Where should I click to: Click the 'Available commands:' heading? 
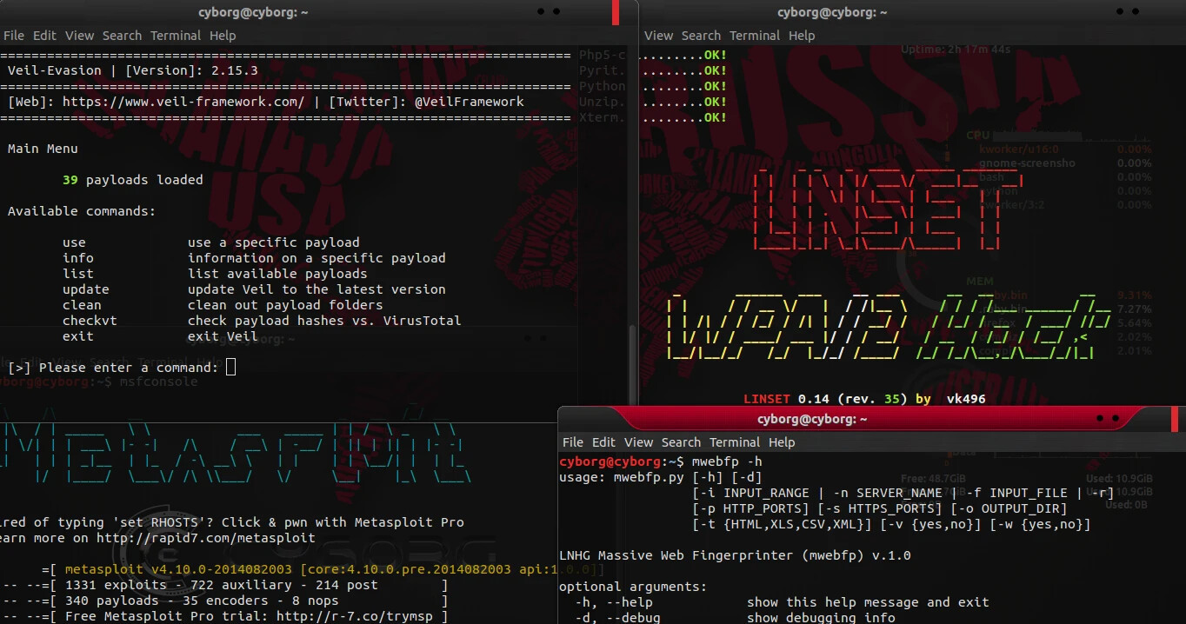[x=82, y=211]
